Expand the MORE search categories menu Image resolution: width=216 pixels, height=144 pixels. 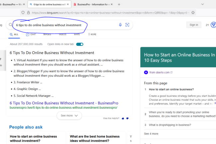point(92,34)
